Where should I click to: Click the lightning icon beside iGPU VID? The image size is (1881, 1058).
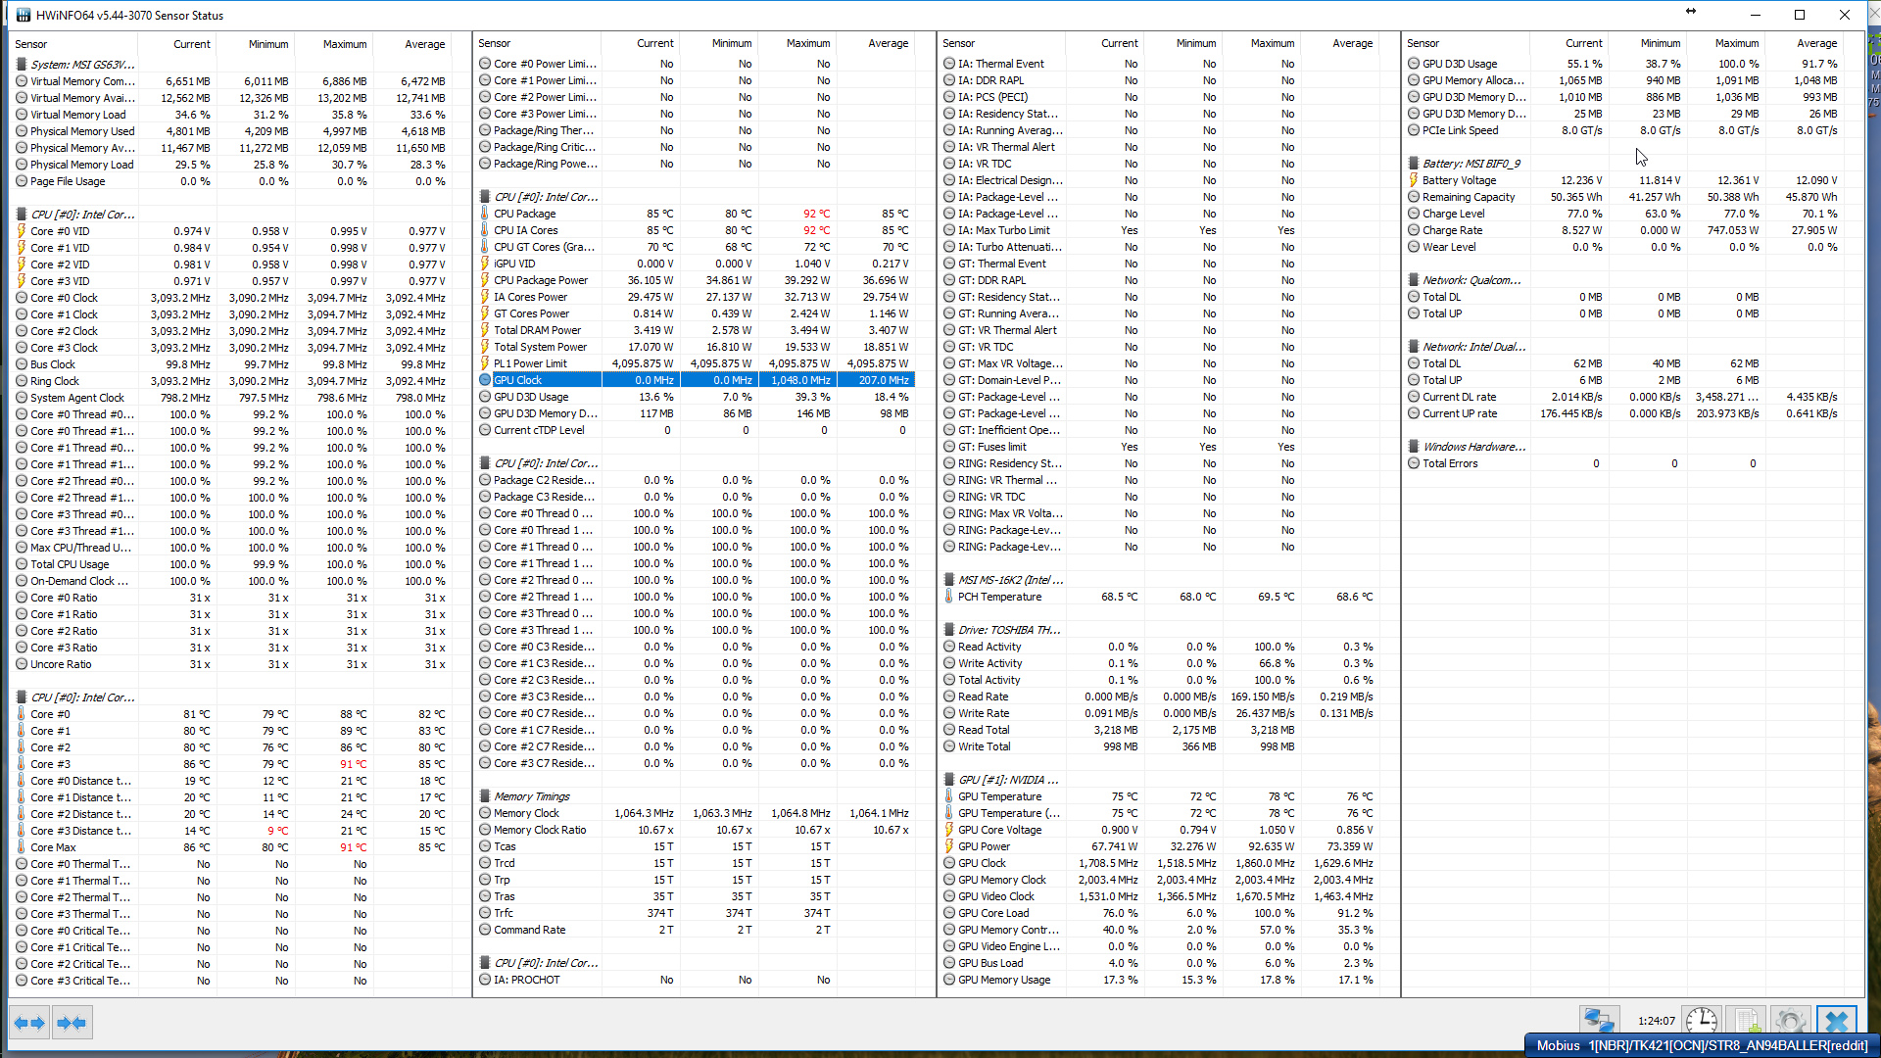point(485,264)
